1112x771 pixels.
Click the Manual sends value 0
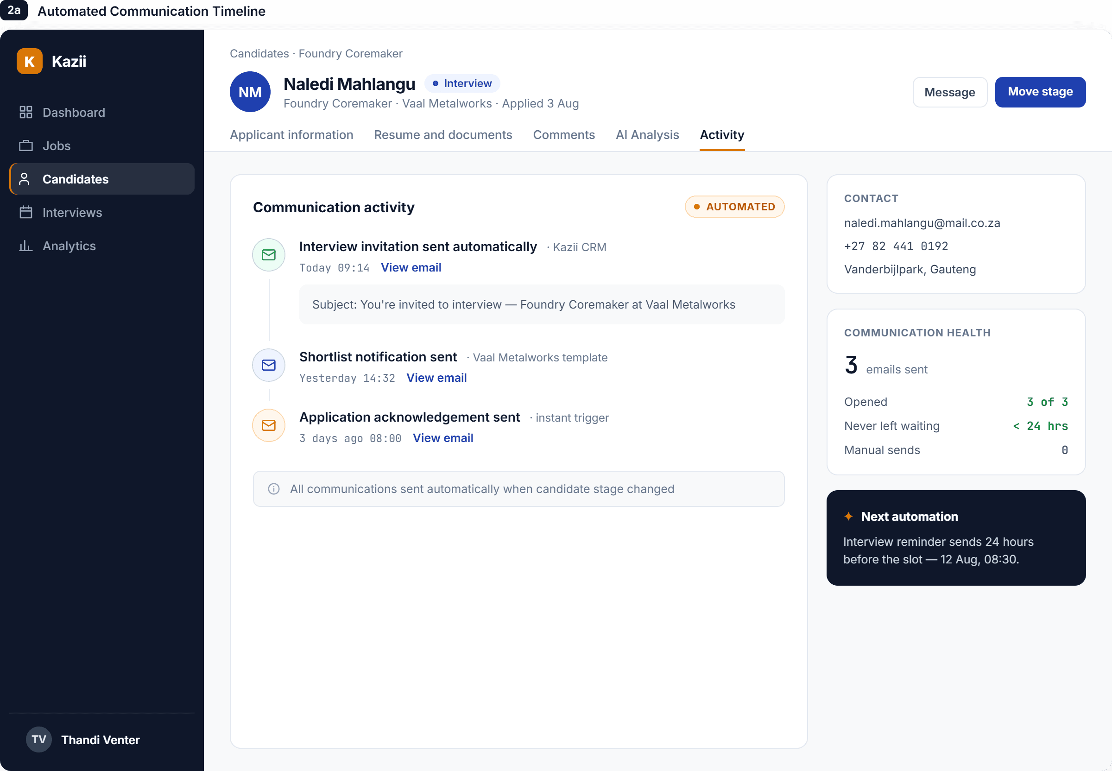(1065, 450)
